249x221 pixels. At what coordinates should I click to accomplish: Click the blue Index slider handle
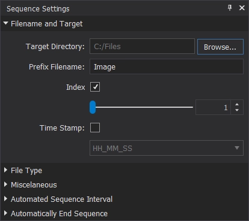click(93, 107)
